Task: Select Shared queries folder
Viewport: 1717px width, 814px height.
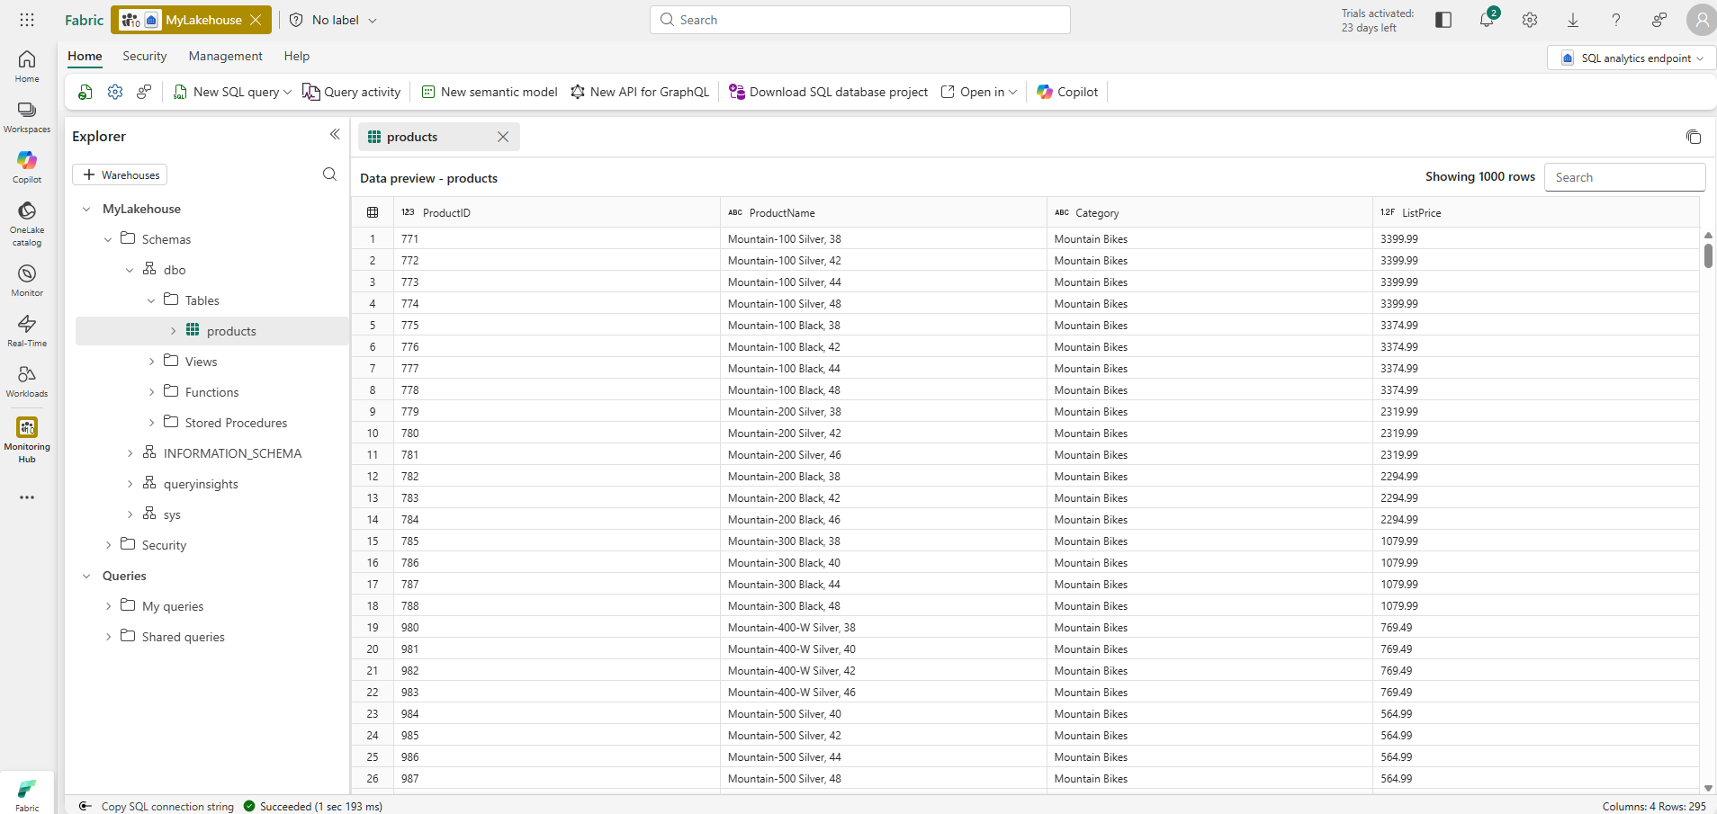Action: [183, 637]
